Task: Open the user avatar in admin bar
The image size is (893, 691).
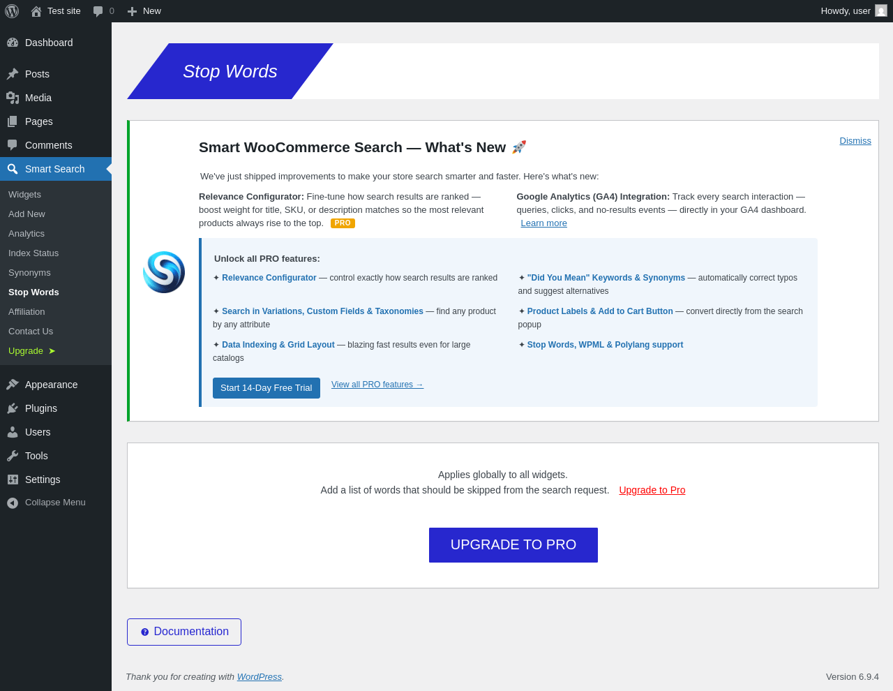Action: tap(881, 10)
